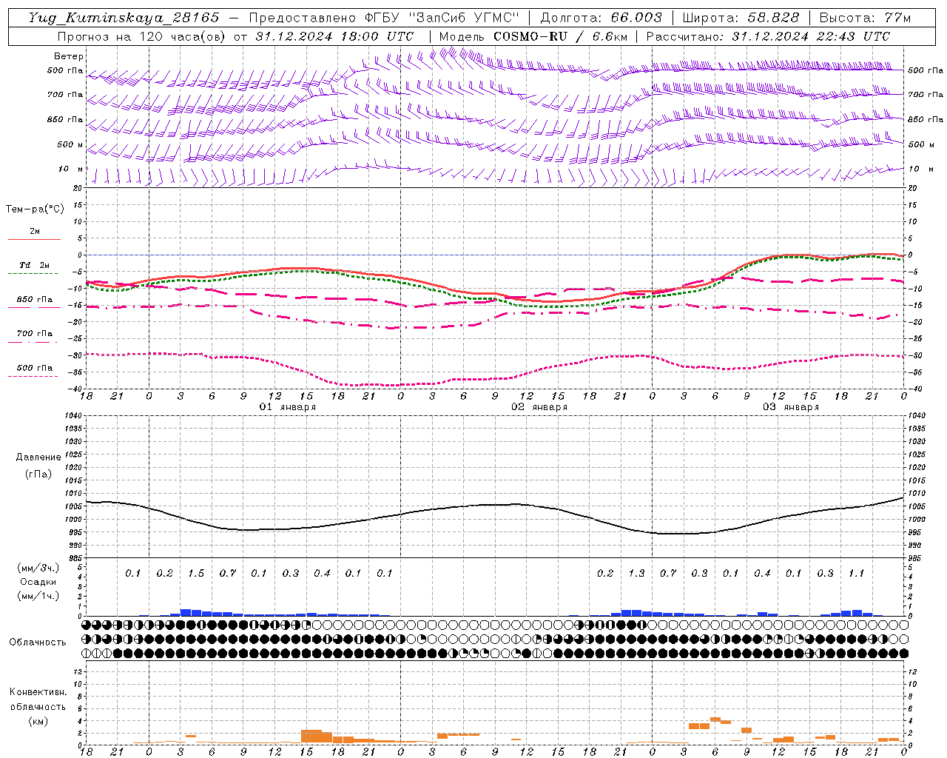Select the Высота: 77м elevation text
Viewport: 947px width, 758px height.
coord(865,18)
